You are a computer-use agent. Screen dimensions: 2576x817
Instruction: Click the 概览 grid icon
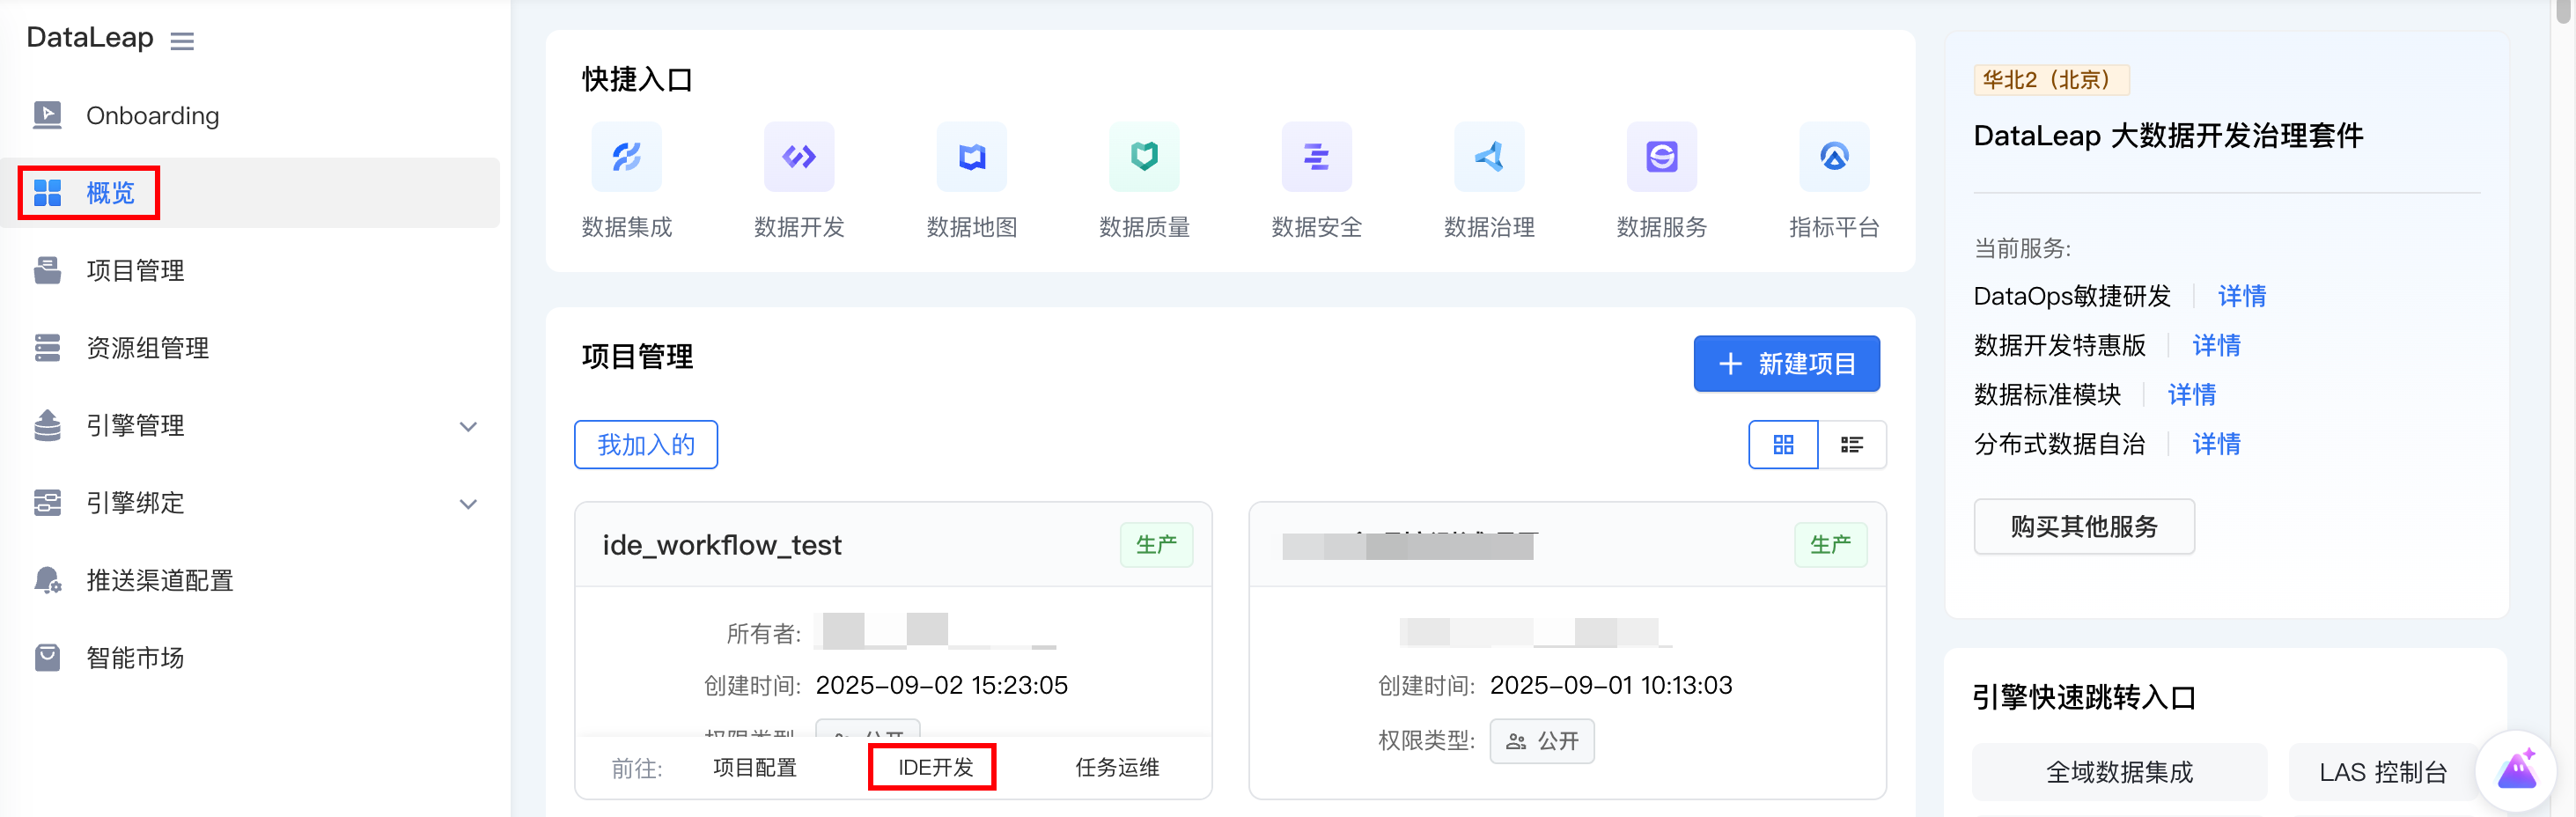47,193
